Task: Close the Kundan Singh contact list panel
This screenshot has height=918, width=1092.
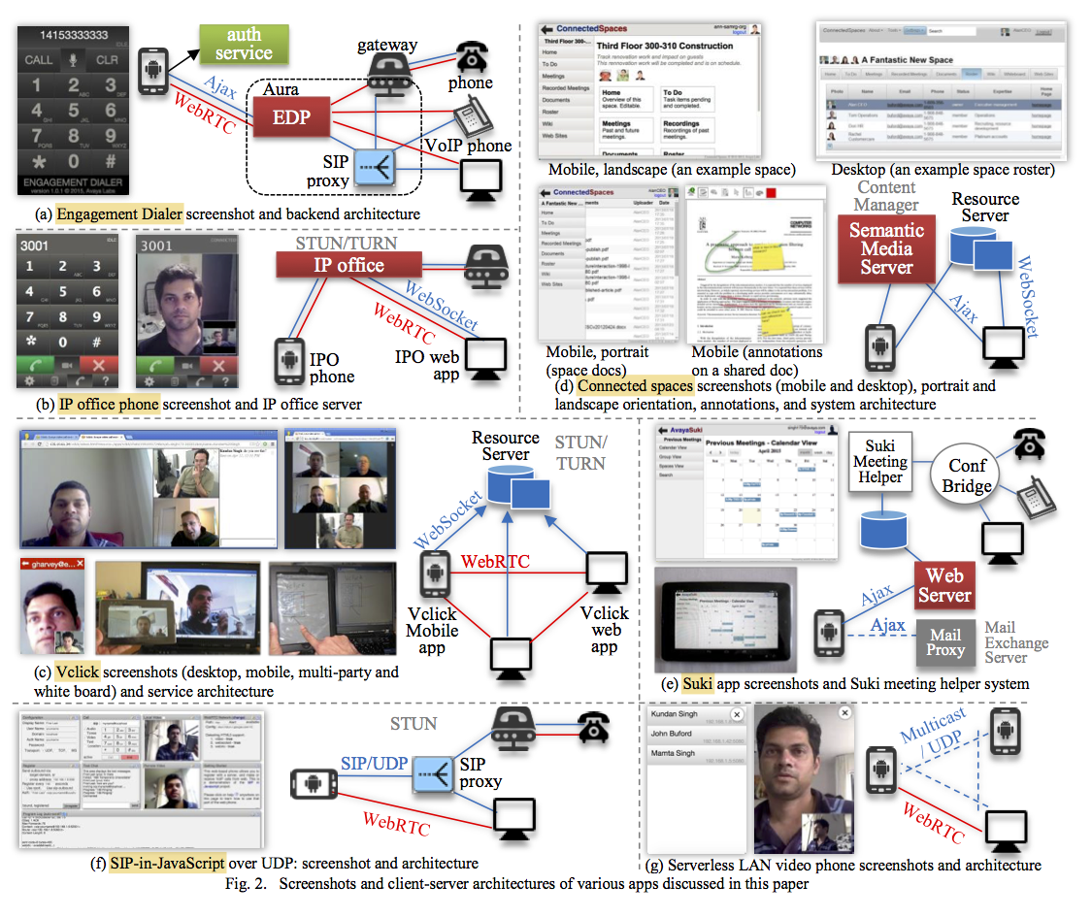Action: 736,714
